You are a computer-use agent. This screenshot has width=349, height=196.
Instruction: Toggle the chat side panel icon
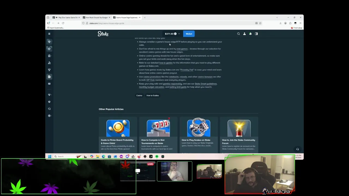(256, 34)
